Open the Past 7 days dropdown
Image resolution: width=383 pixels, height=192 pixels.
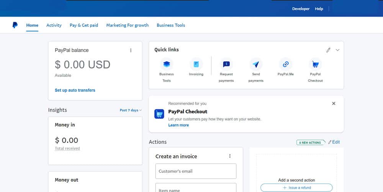tap(131, 110)
